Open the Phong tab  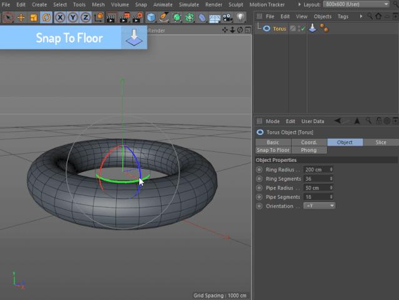(x=309, y=150)
